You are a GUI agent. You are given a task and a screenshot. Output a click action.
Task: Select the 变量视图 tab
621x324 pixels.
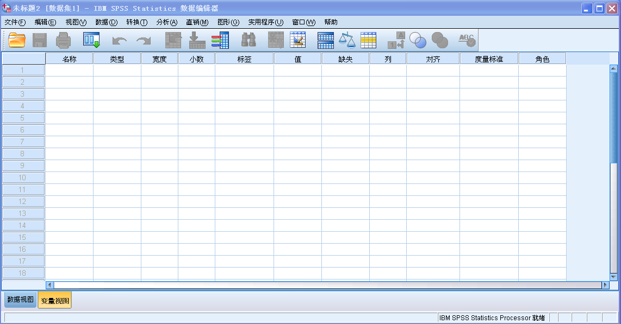[x=55, y=300]
